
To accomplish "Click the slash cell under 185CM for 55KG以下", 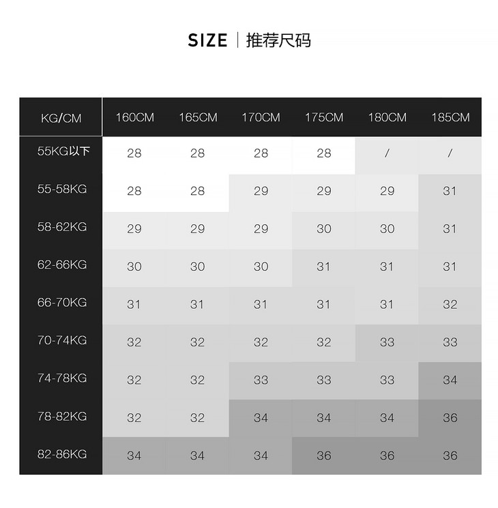I will 450,153.
